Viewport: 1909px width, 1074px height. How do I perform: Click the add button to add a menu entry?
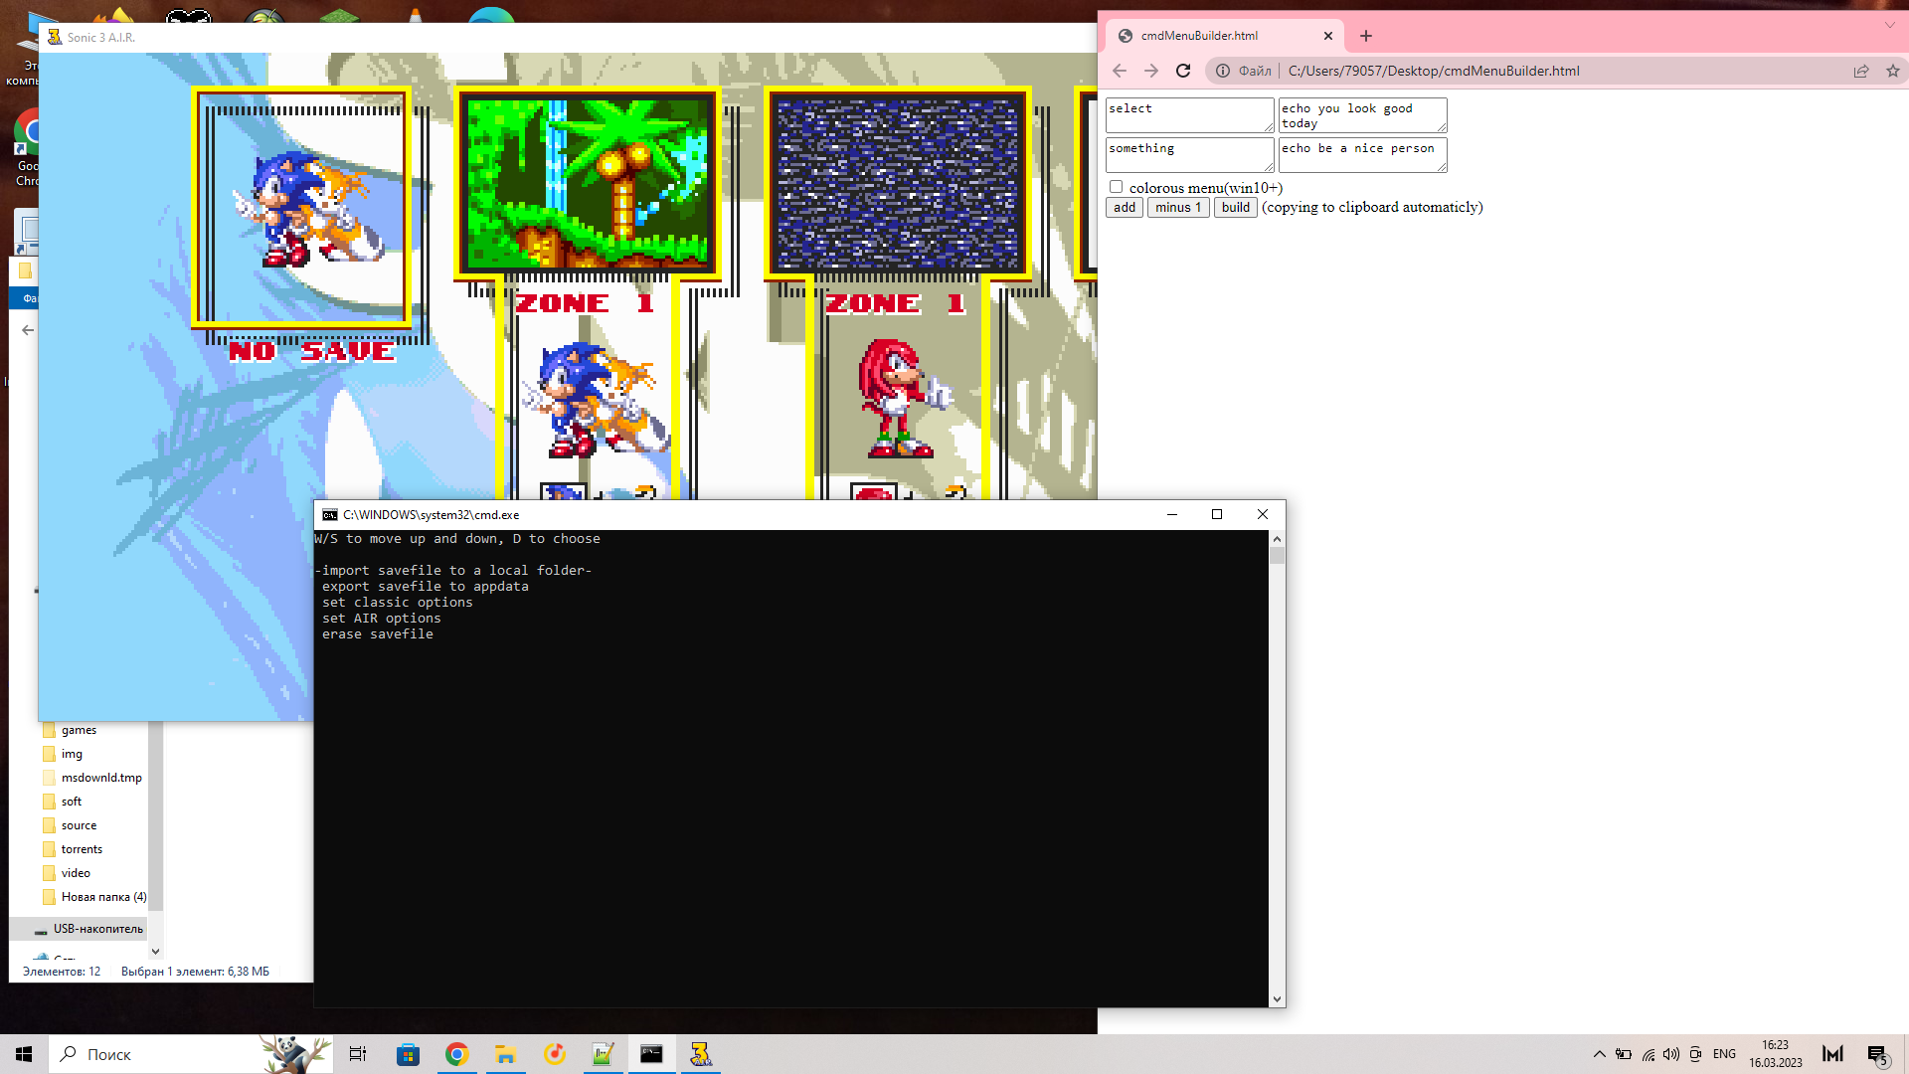[1124, 207]
